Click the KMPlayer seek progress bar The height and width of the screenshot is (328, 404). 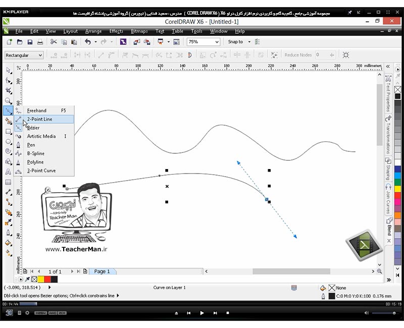(x=203, y=304)
